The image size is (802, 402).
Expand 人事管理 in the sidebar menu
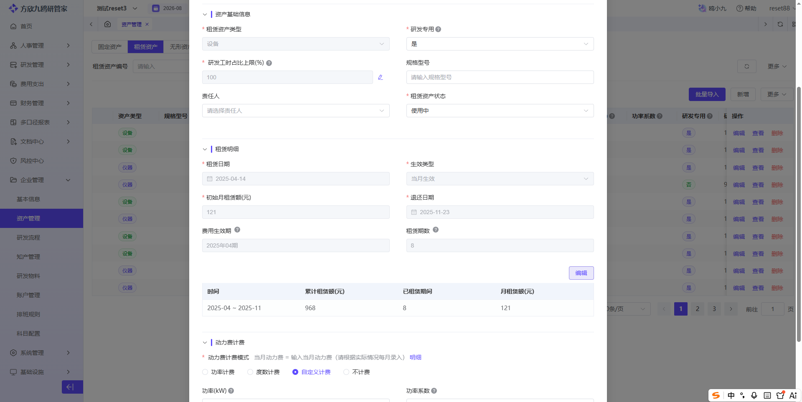click(x=41, y=46)
